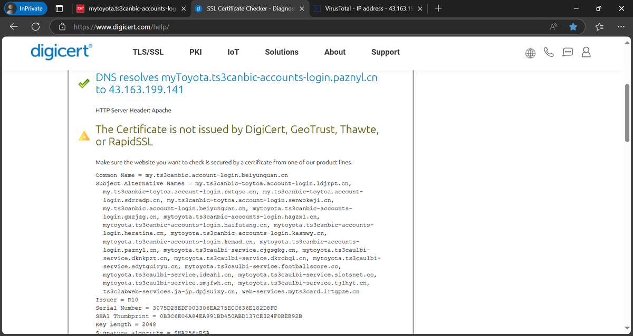Activate the read aloud icon
This screenshot has height=336, width=633.
(554, 26)
